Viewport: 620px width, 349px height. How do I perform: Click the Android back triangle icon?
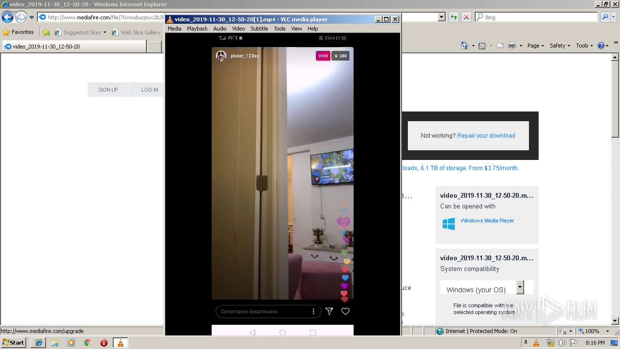[x=252, y=333]
